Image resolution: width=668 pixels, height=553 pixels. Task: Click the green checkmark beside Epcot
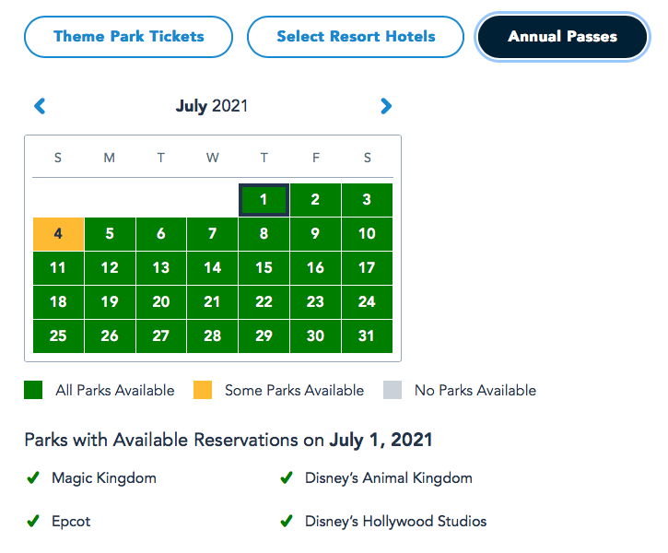(33, 522)
